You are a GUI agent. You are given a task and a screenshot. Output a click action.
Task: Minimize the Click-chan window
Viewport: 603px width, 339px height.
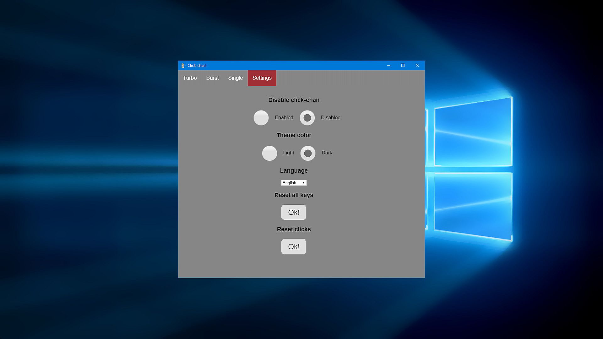pyautogui.click(x=389, y=66)
